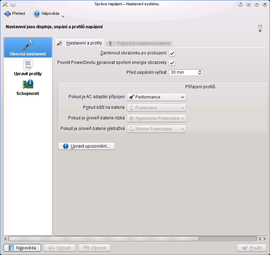Maximize window with up chevron button
The width and height of the screenshot is (270, 255).
point(257,4)
